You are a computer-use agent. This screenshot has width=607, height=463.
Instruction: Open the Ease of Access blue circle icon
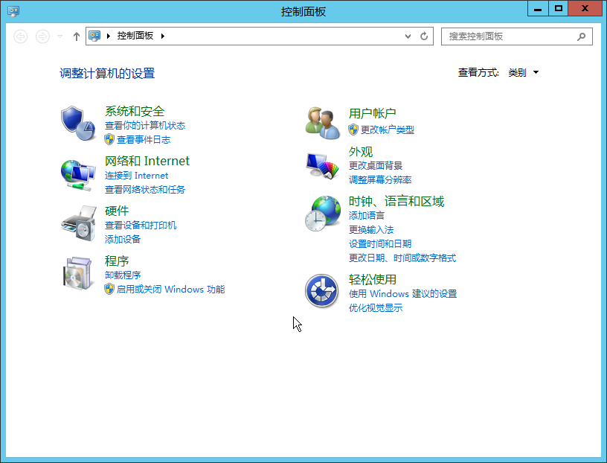tap(321, 290)
